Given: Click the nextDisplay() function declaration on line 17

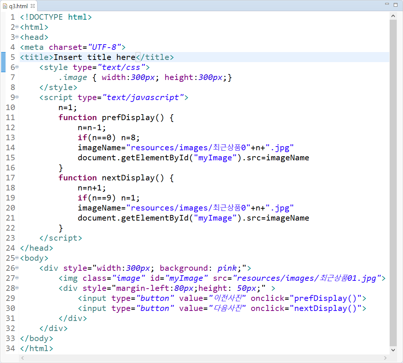Looking at the screenshot, I should point(116,178).
